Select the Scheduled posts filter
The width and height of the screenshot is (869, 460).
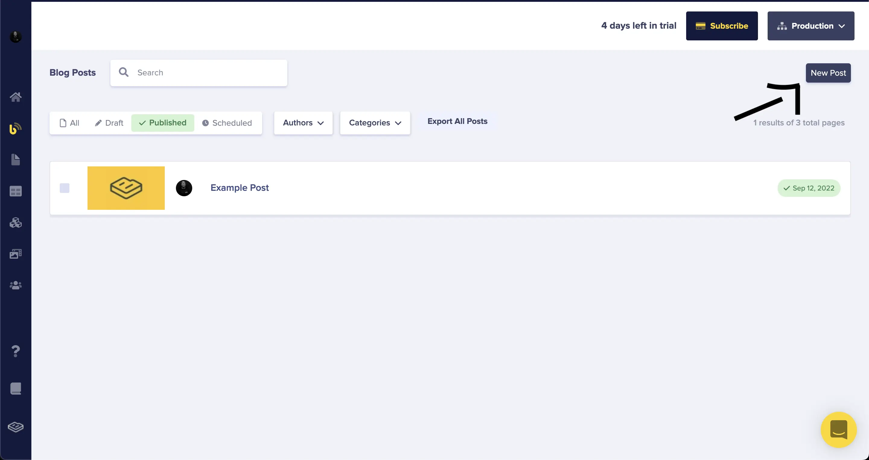[x=227, y=123]
